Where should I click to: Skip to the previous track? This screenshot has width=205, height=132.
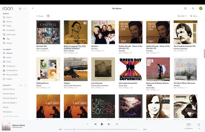(95, 124)
